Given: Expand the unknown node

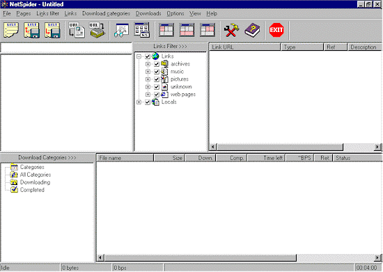Looking at the screenshot, I should pyautogui.click(x=148, y=87).
